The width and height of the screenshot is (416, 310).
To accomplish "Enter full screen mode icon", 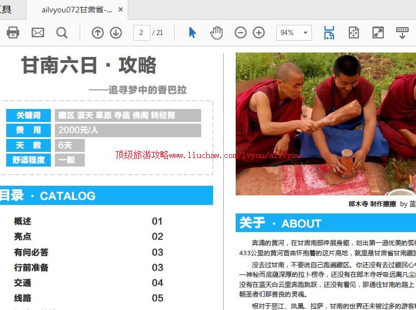I will [378, 33].
